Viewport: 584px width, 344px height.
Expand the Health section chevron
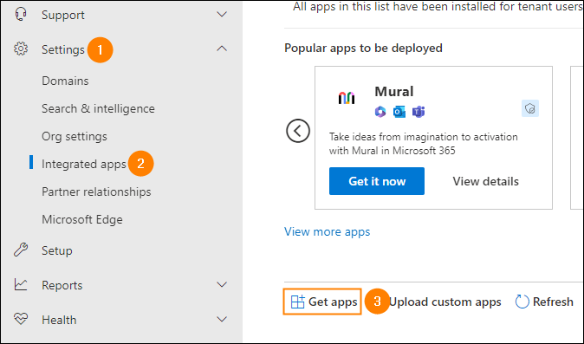click(222, 320)
